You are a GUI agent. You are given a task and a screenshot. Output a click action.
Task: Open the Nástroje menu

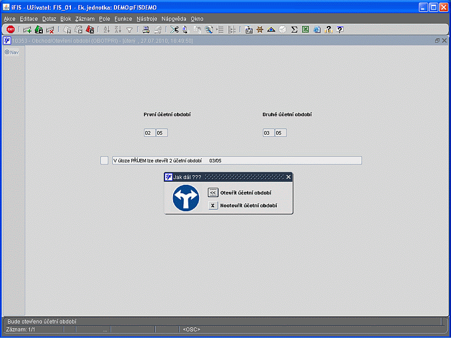pyautogui.click(x=147, y=19)
